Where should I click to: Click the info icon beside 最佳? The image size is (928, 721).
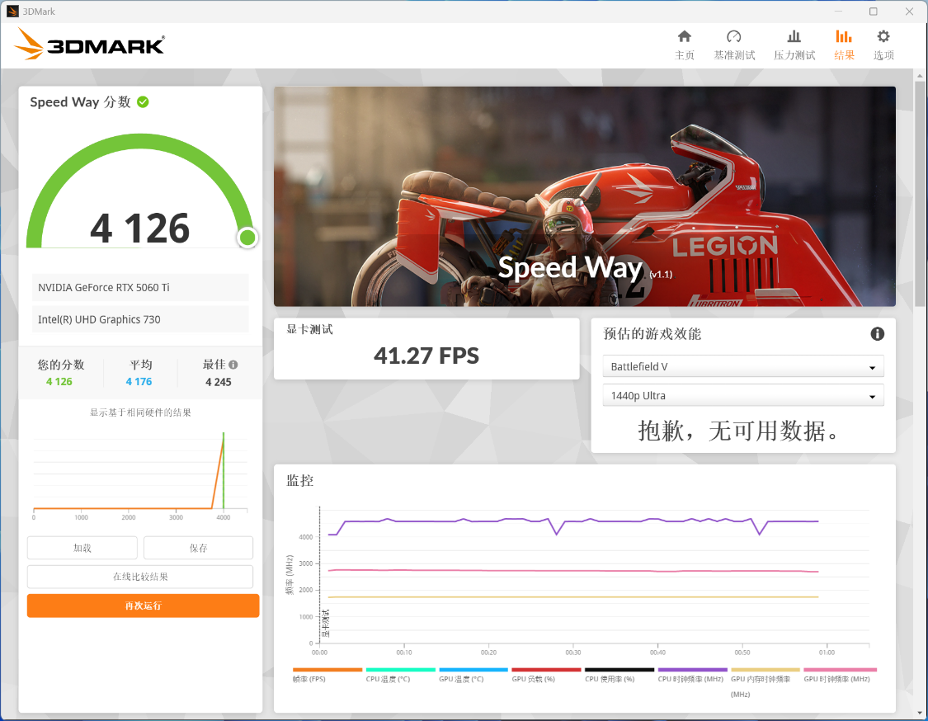point(233,365)
